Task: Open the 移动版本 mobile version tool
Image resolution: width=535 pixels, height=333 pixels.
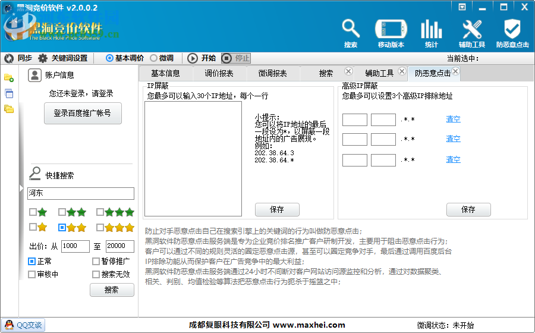Action: pyautogui.click(x=391, y=33)
